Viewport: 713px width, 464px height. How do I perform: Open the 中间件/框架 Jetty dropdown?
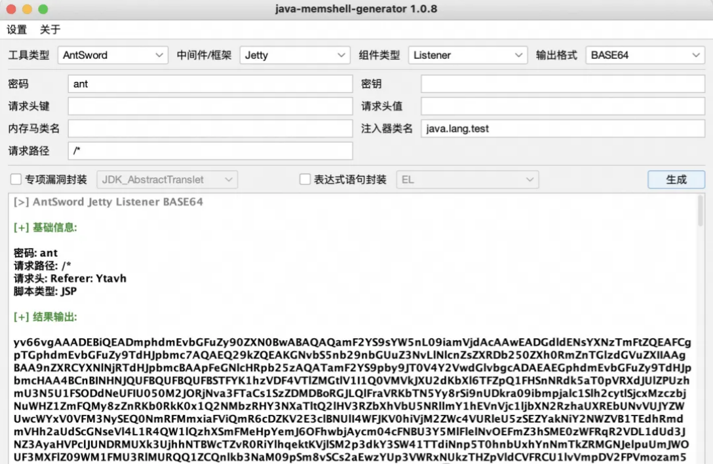295,56
